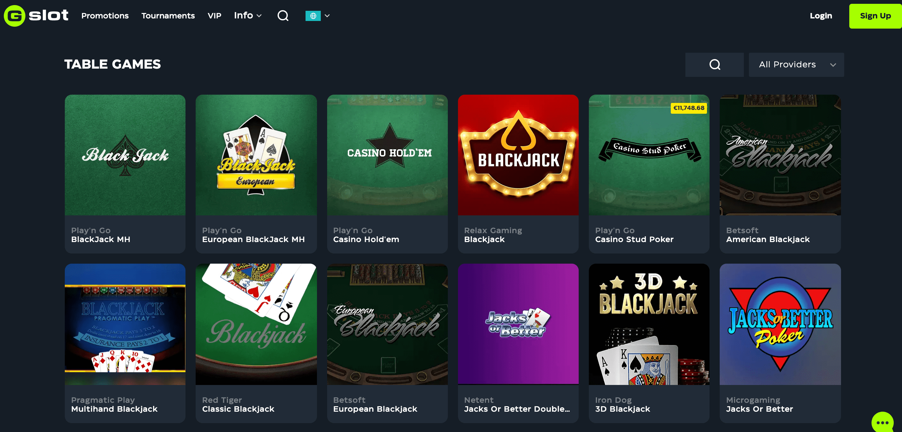The image size is (902, 432).
Task: Open the Promotions menu item
Action: click(105, 16)
